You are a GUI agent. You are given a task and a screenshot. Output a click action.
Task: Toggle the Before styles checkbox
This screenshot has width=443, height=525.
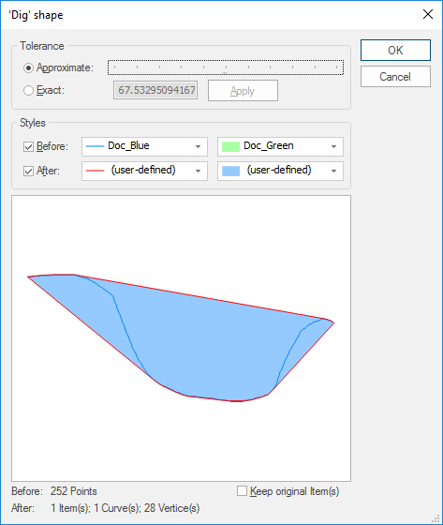[x=28, y=146]
